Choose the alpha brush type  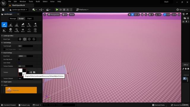tap(25, 39)
